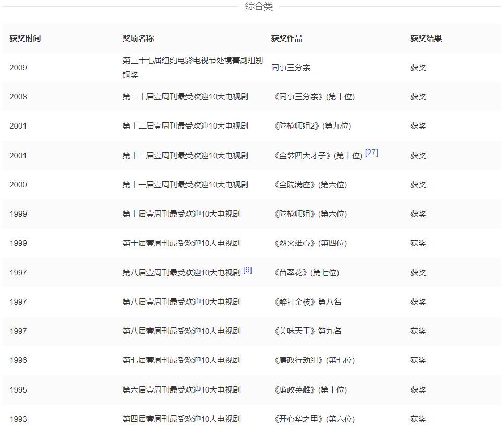The width and height of the screenshot is (501, 441).
Task: Select the 获奖结果 column header
Action: pos(422,38)
